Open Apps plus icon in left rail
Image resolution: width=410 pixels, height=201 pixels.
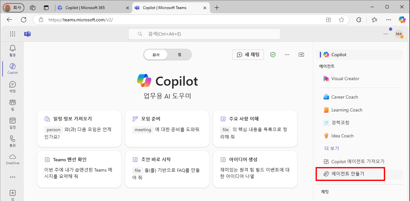(12, 195)
